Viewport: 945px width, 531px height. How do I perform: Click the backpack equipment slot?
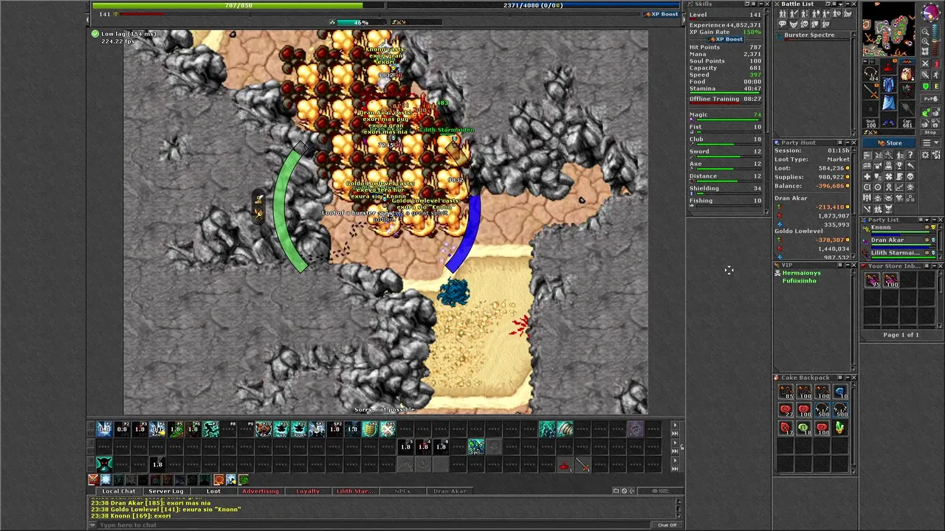tap(907, 74)
